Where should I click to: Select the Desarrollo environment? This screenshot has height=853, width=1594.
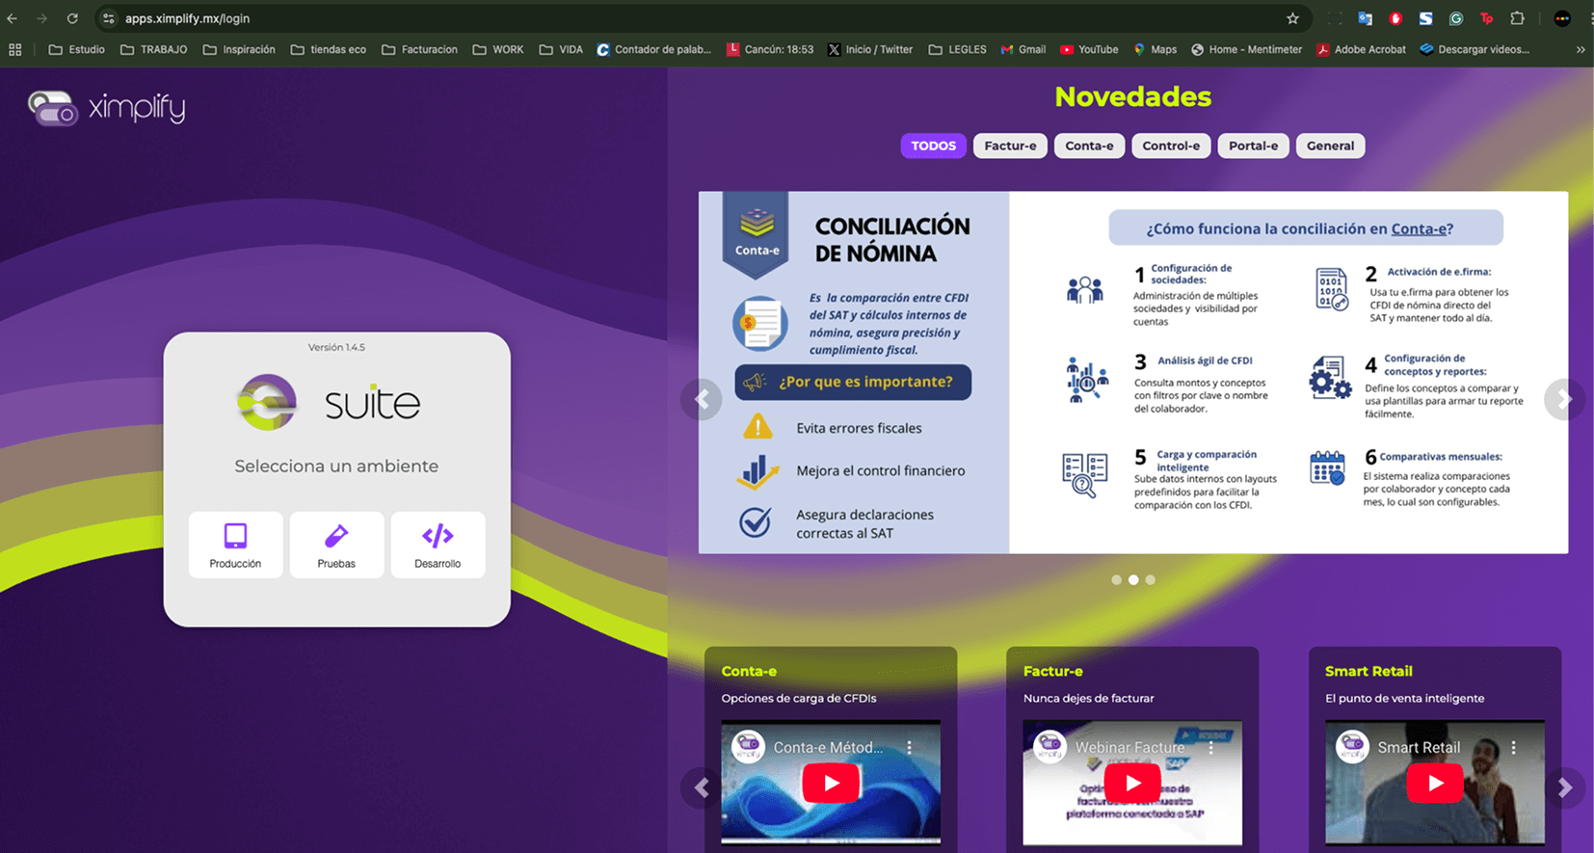438,545
